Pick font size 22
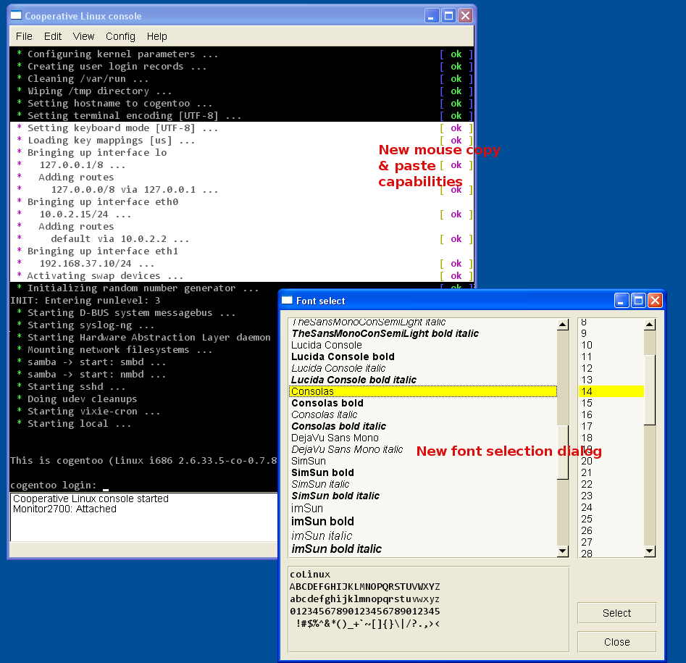686x663 pixels. (587, 484)
